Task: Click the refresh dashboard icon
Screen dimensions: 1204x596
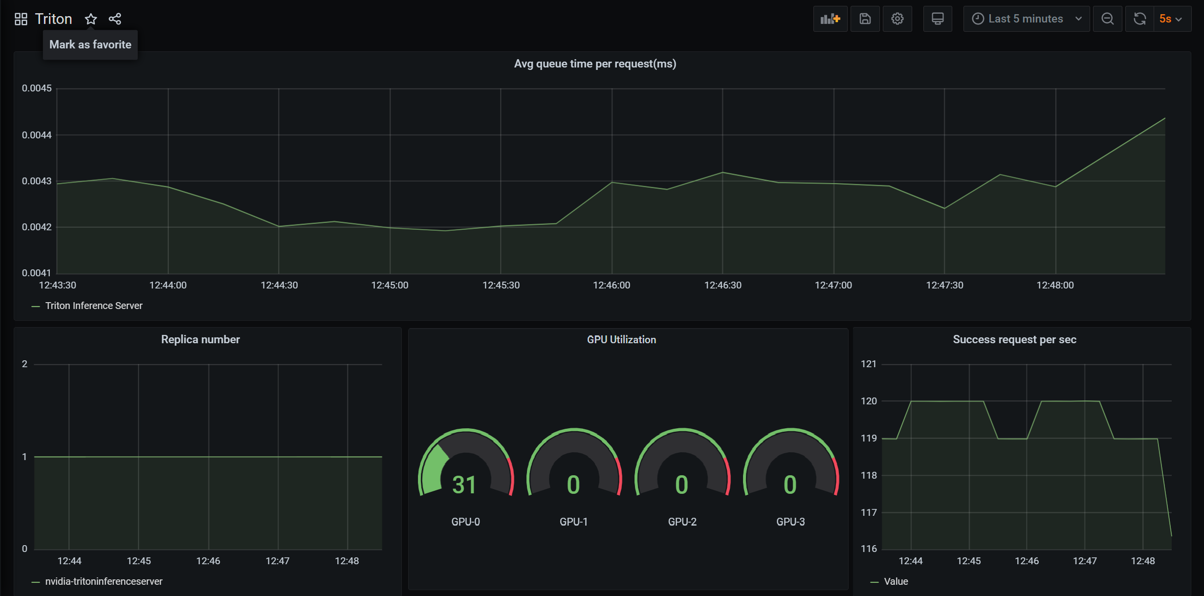Action: coord(1139,19)
